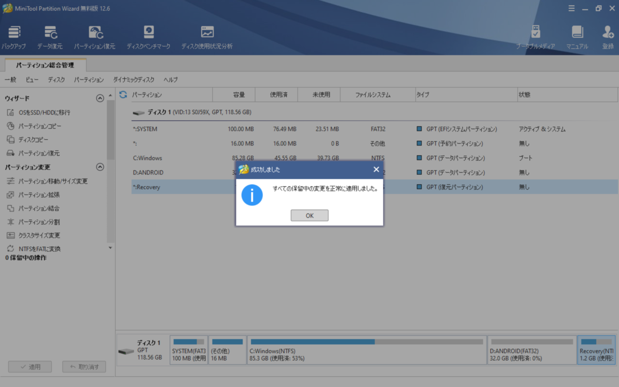The width and height of the screenshot is (619, 387).
Task: Select SYSTEM(FAT32) block in disk map
Action: 189,350
